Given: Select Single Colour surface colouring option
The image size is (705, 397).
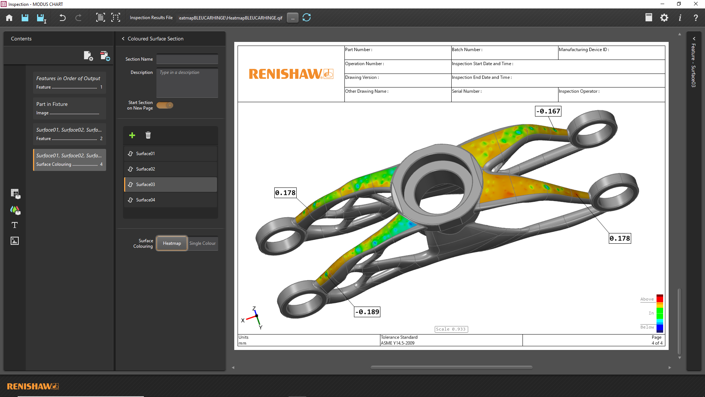Looking at the screenshot, I should pos(202,243).
